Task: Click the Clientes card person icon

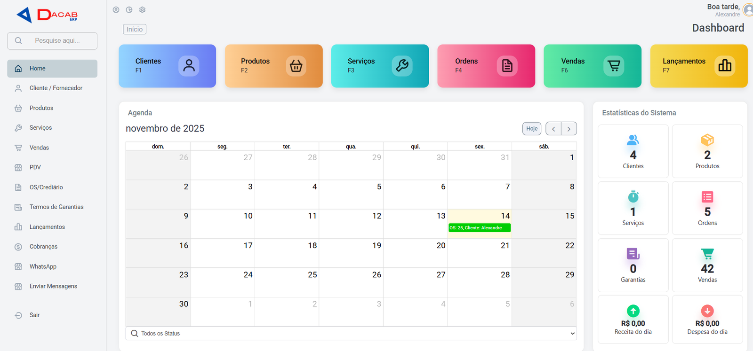Action: click(189, 66)
